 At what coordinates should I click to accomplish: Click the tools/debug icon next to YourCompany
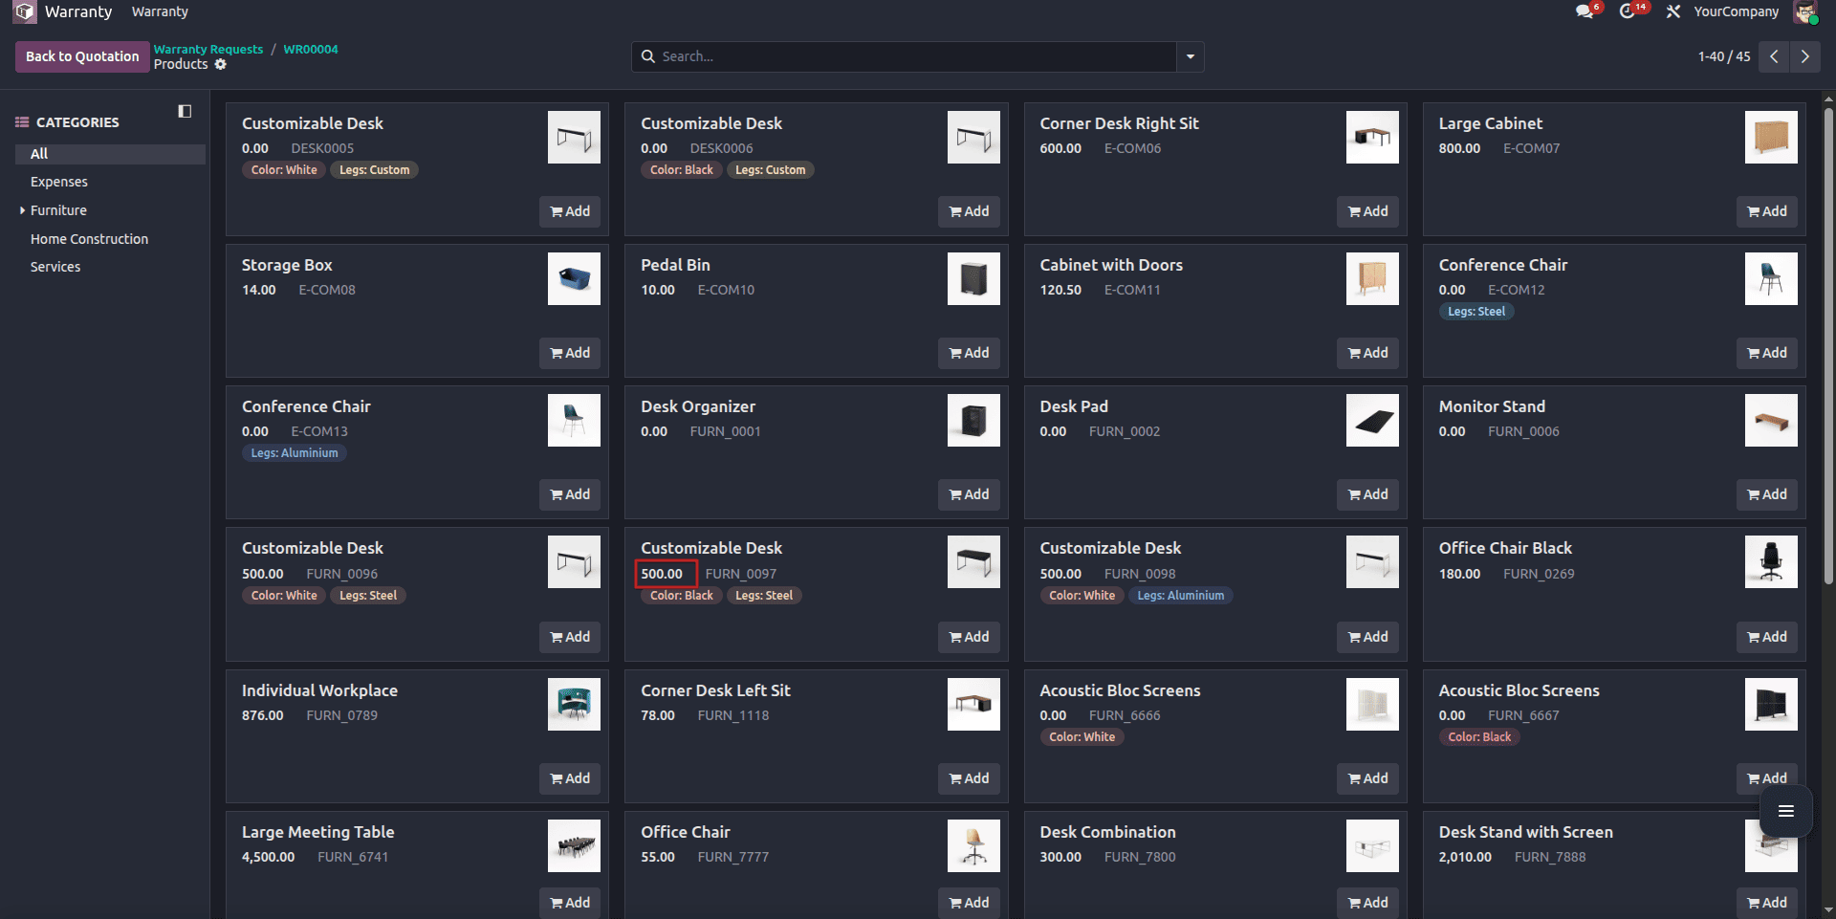click(1673, 11)
